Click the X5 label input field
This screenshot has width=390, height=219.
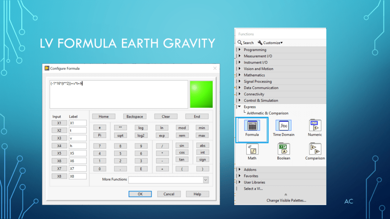pos(78,153)
